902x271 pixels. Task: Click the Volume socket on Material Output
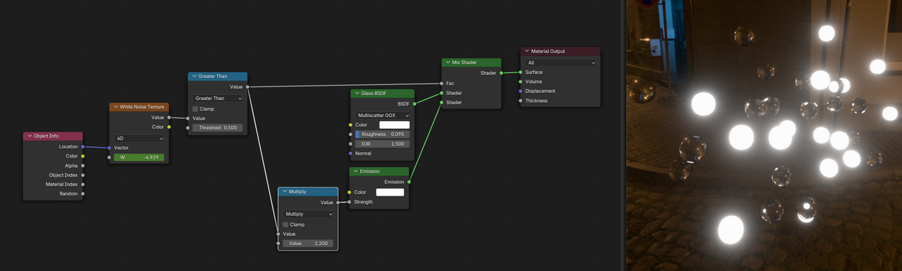tap(521, 82)
